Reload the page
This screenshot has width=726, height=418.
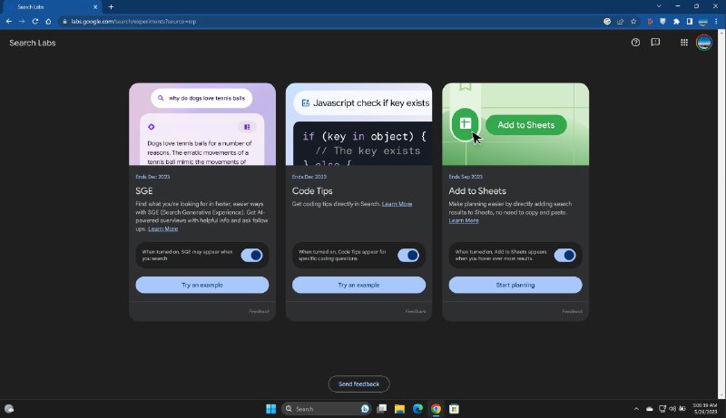pyautogui.click(x=35, y=21)
